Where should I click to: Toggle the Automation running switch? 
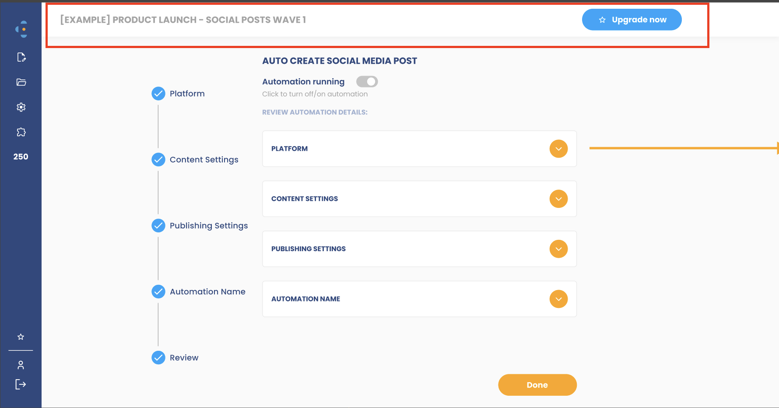click(367, 82)
